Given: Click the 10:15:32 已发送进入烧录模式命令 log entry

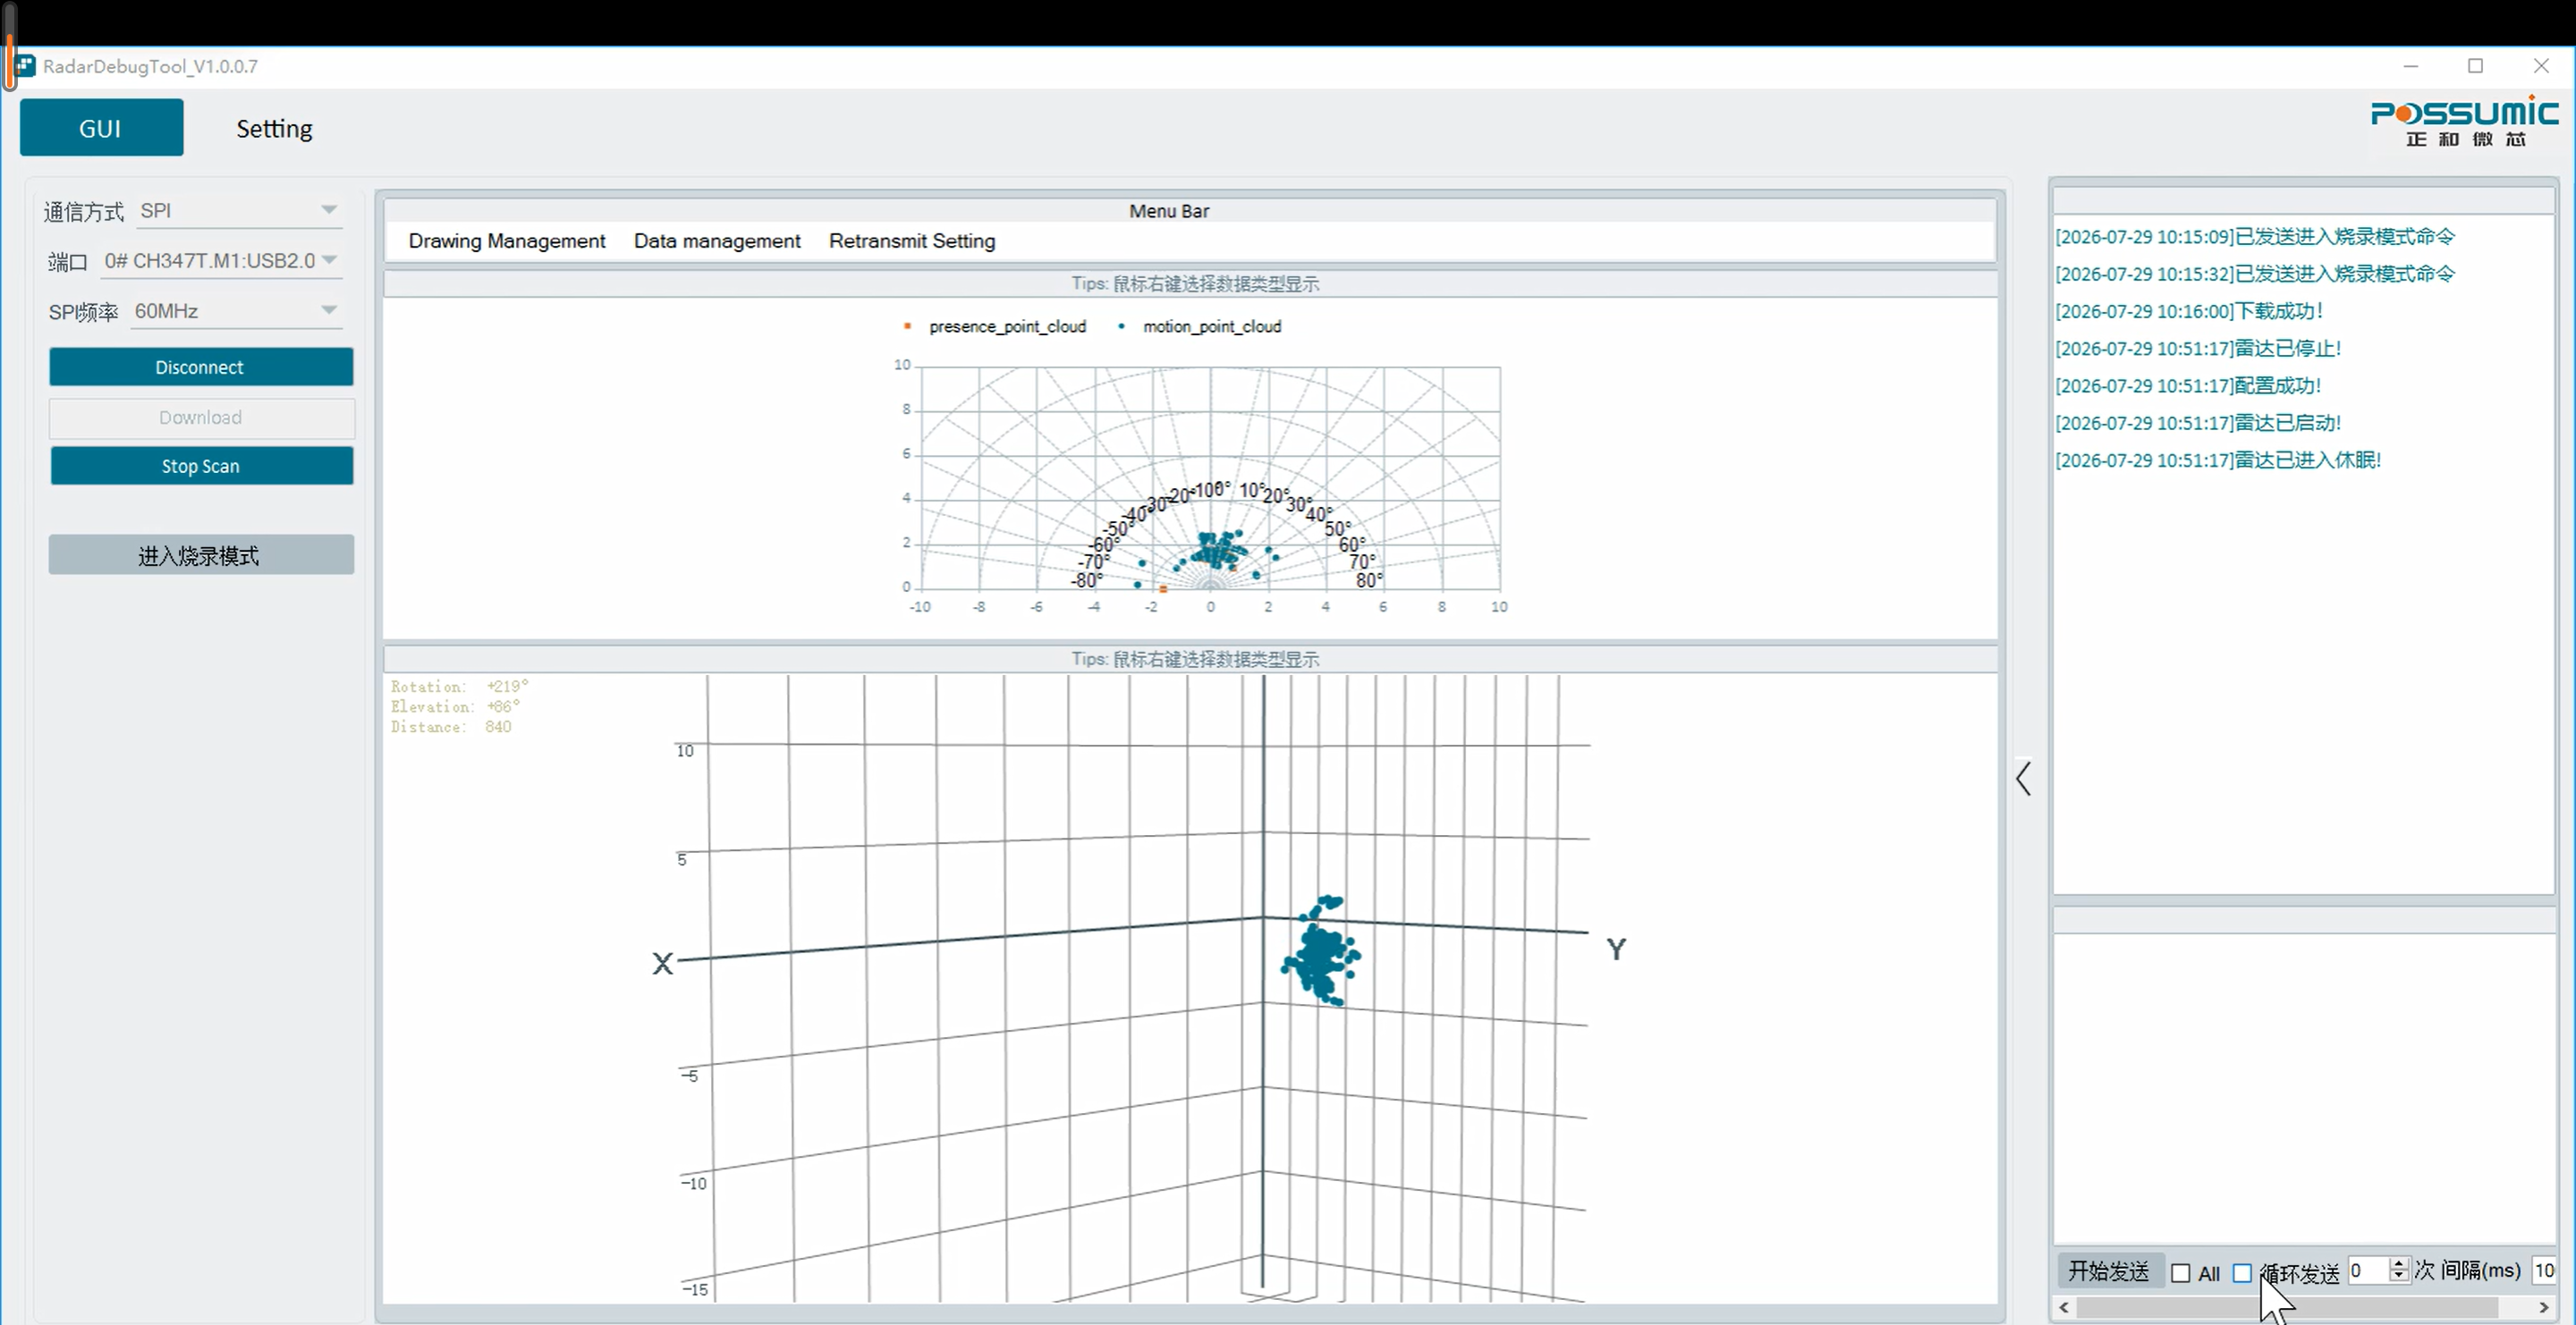Looking at the screenshot, I should (x=2255, y=274).
